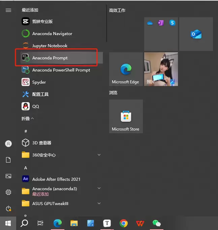Open Edge from the taskbar
The width and height of the screenshot is (218, 230).
(x=58, y=223)
